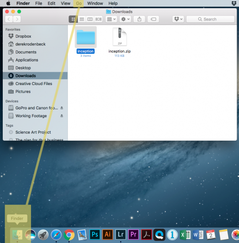Switch to icon view in Finder toolbar
The height and width of the screenshot is (243, 239).
tap(73, 19)
